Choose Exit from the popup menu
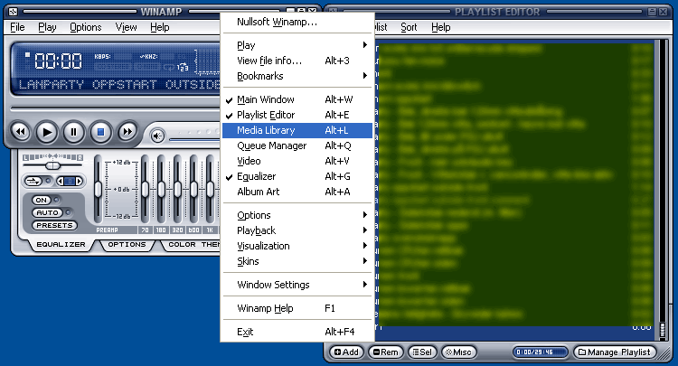Image resolution: width=678 pixels, height=366 pixels. point(297,332)
